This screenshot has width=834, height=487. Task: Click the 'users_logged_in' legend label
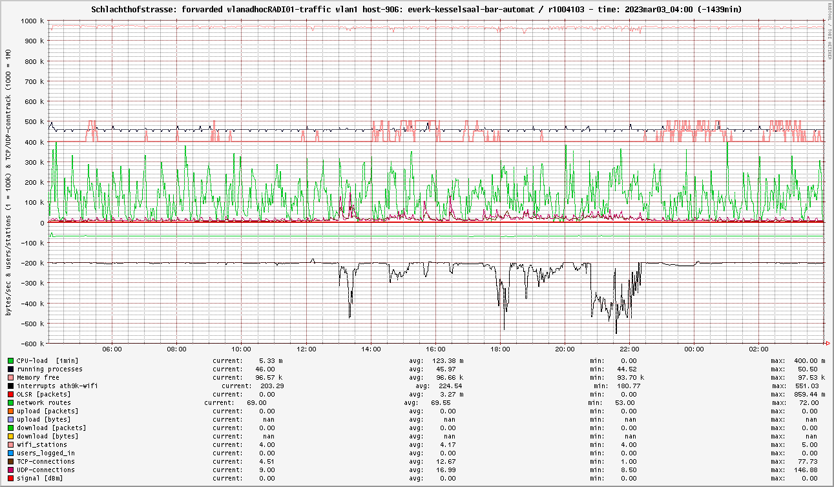46,453
